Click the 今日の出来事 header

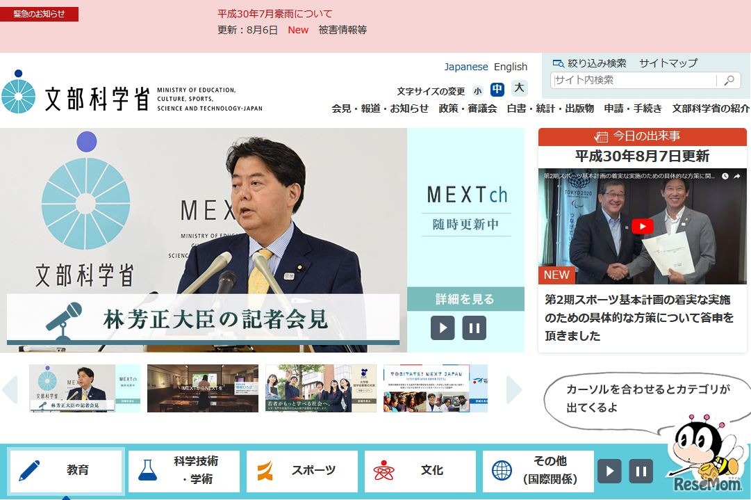tap(643, 136)
